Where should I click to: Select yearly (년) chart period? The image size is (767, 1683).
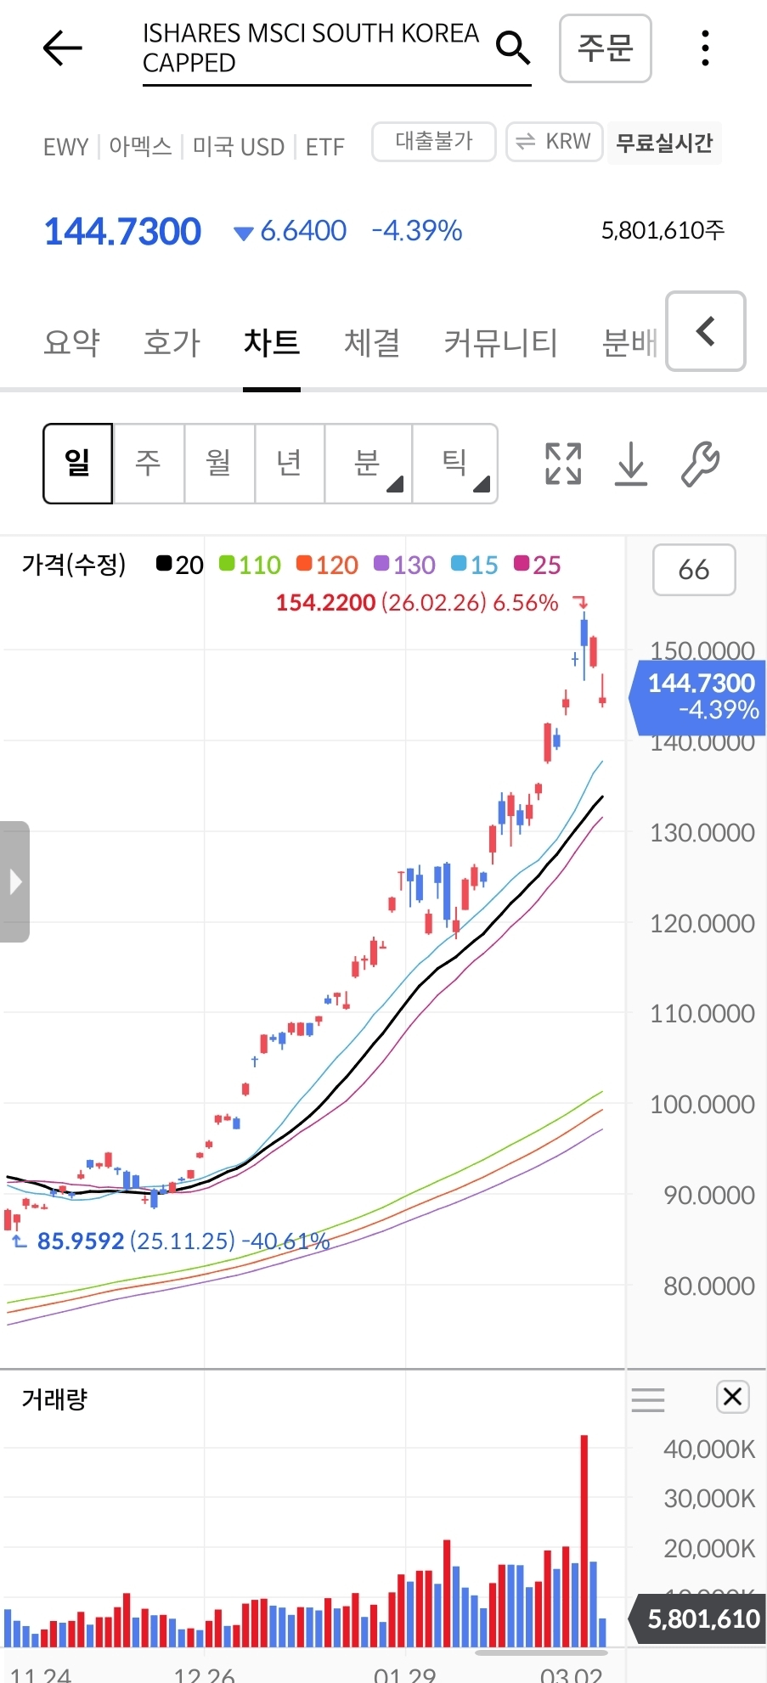(290, 464)
